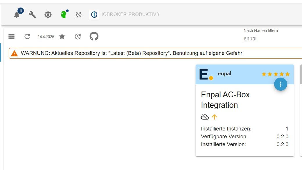Filter favorite adapters with star icon
This screenshot has width=302, height=170.
tap(62, 36)
